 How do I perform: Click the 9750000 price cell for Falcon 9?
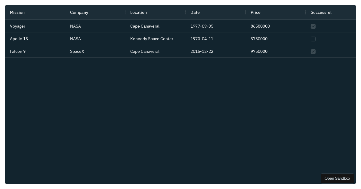pyautogui.click(x=259, y=51)
